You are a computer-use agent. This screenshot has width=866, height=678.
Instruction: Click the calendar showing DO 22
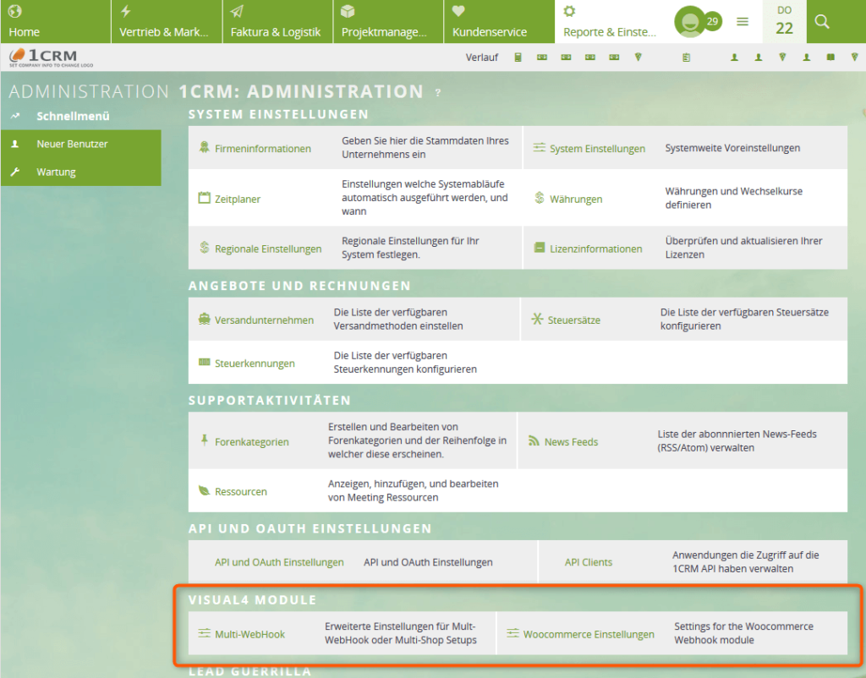point(784,17)
